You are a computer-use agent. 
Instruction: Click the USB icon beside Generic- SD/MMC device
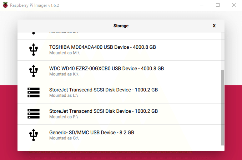click(x=34, y=135)
